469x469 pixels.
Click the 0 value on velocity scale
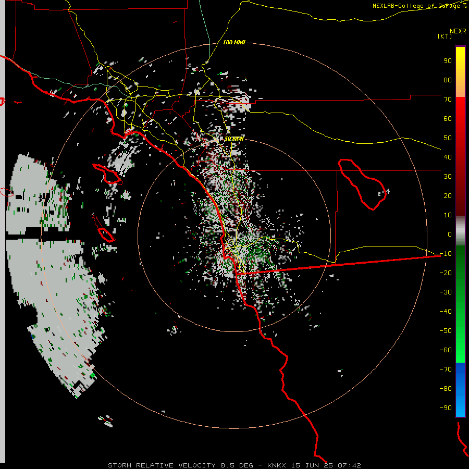click(450, 234)
